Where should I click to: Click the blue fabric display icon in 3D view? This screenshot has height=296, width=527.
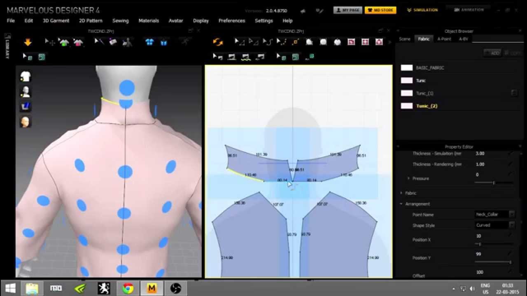point(26,106)
